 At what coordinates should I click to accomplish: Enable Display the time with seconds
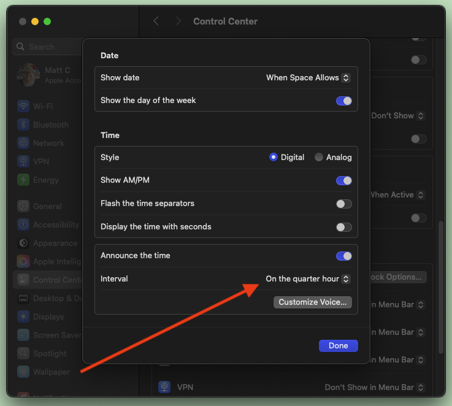(344, 227)
